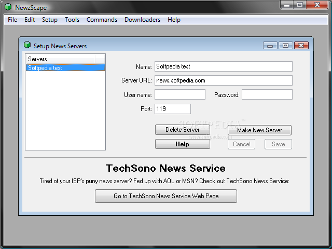
Task: Open the File menu
Action: [x=12, y=20]
